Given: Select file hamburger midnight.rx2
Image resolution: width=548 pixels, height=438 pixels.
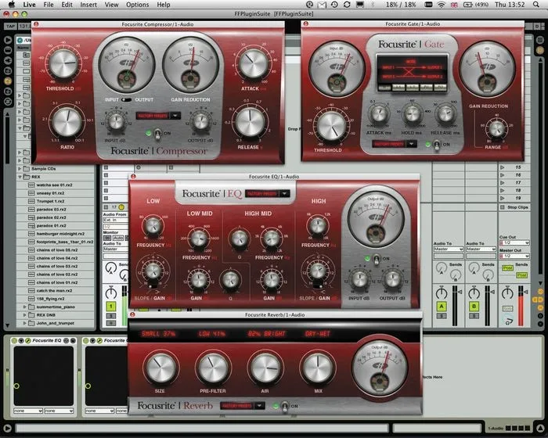Looking at the screenshot, I should [x=60, y=234].
